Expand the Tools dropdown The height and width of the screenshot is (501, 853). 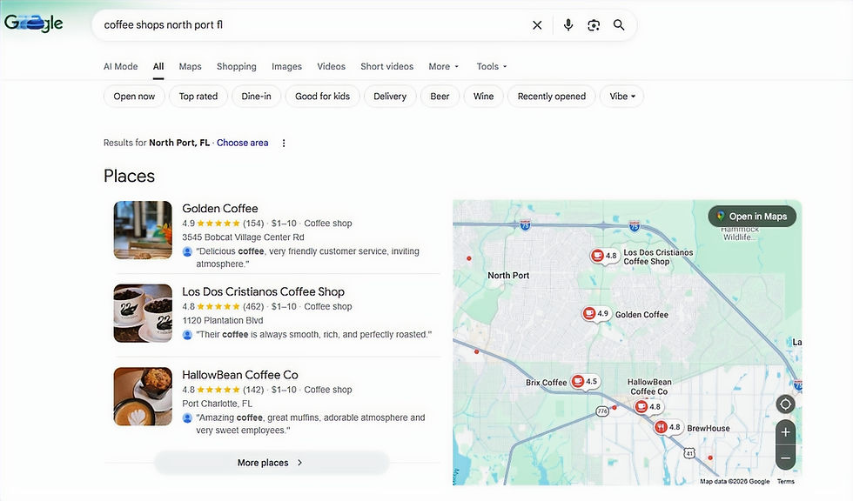point(492,66)
